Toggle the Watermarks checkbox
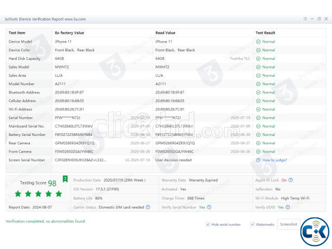This screenshot has height=249, width=332. click(x=252, y=224)
